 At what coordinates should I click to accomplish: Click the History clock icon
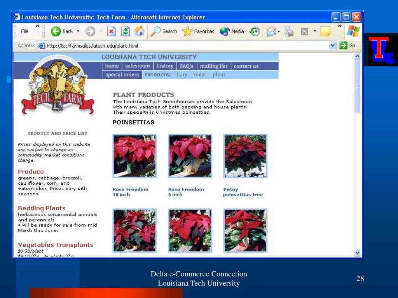pos(255,31)
